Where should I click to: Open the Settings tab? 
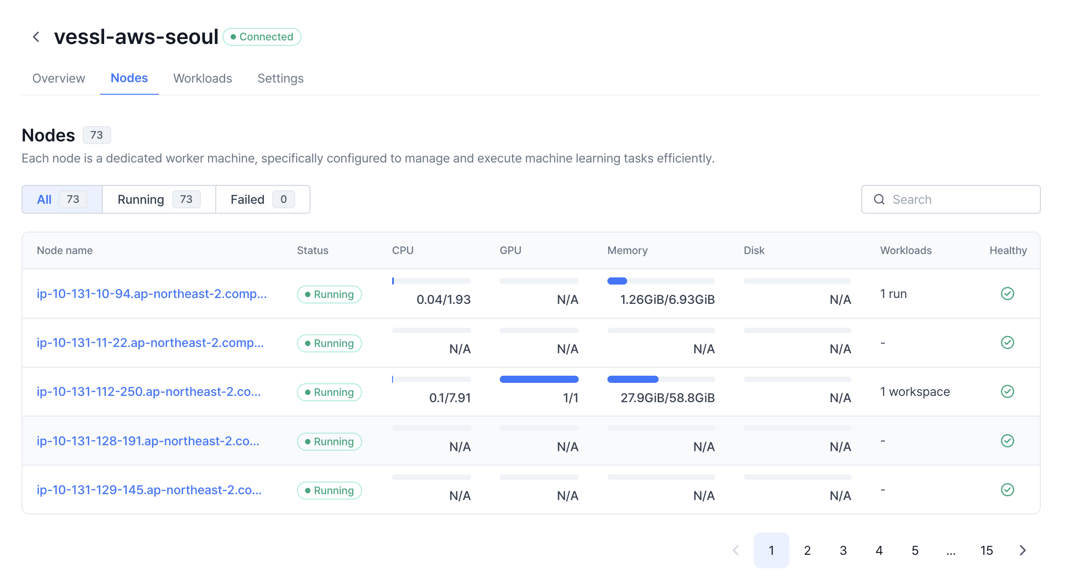280,79
